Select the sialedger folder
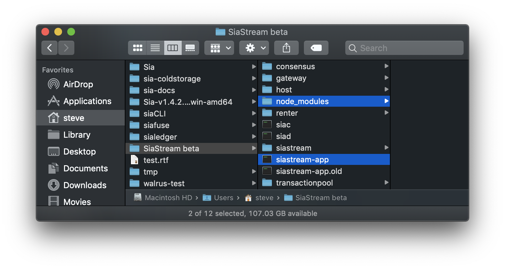The height and width of the screenshot is (269, 505). (x=191, y=137)
